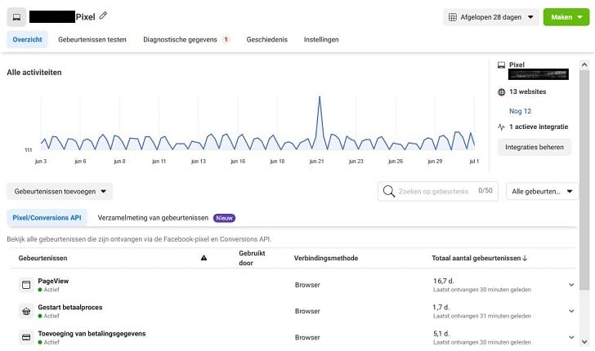This screenshot has height=351, width=595.
Task: Click the 5,1 d. total value
Action: [x=441, y=334]
